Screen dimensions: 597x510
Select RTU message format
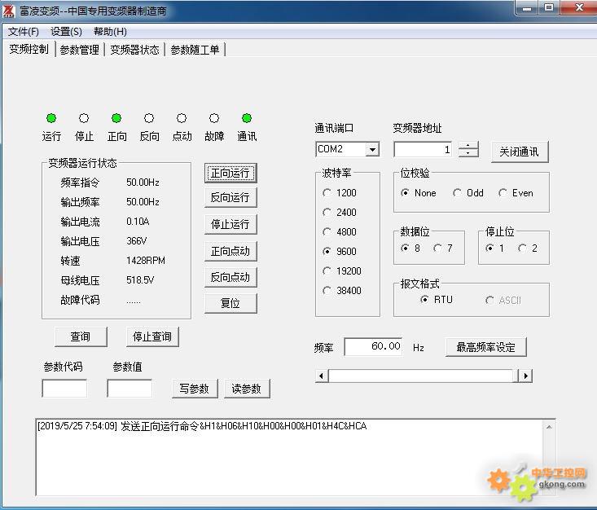coord(437,300)
